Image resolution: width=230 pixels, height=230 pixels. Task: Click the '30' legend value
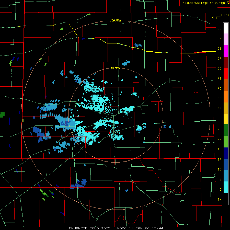(x=220, y=119)
